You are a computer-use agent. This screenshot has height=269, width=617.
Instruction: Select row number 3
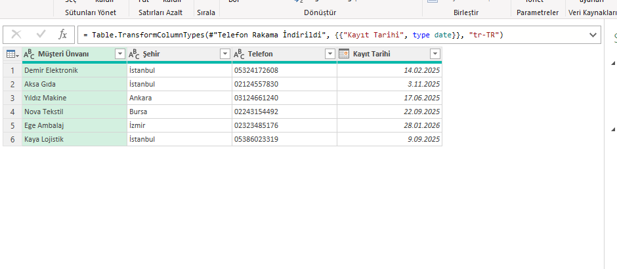[12, 98]
